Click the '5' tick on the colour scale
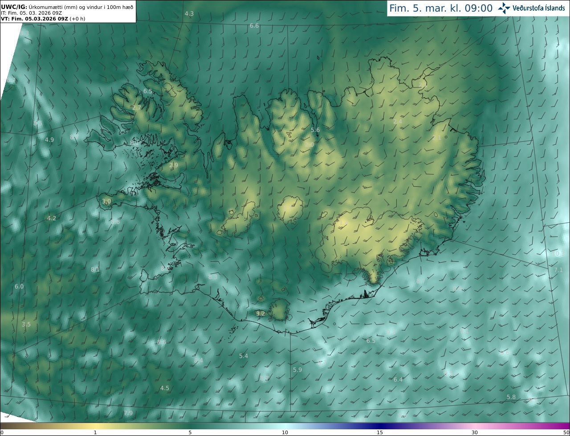Screen dimensions: 570x436 click(190, 432)
